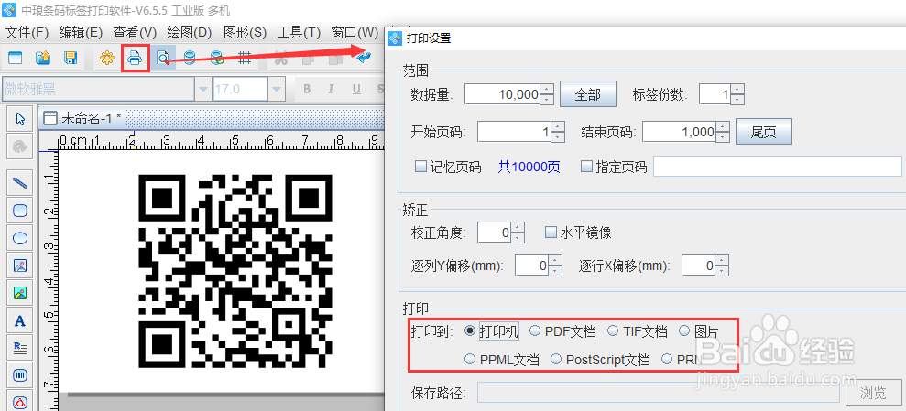The height and width of the screenshot is (411, 906).
Task: Create a new label document from toolbar
Action: pyautogui.click(x=15, y=58)
